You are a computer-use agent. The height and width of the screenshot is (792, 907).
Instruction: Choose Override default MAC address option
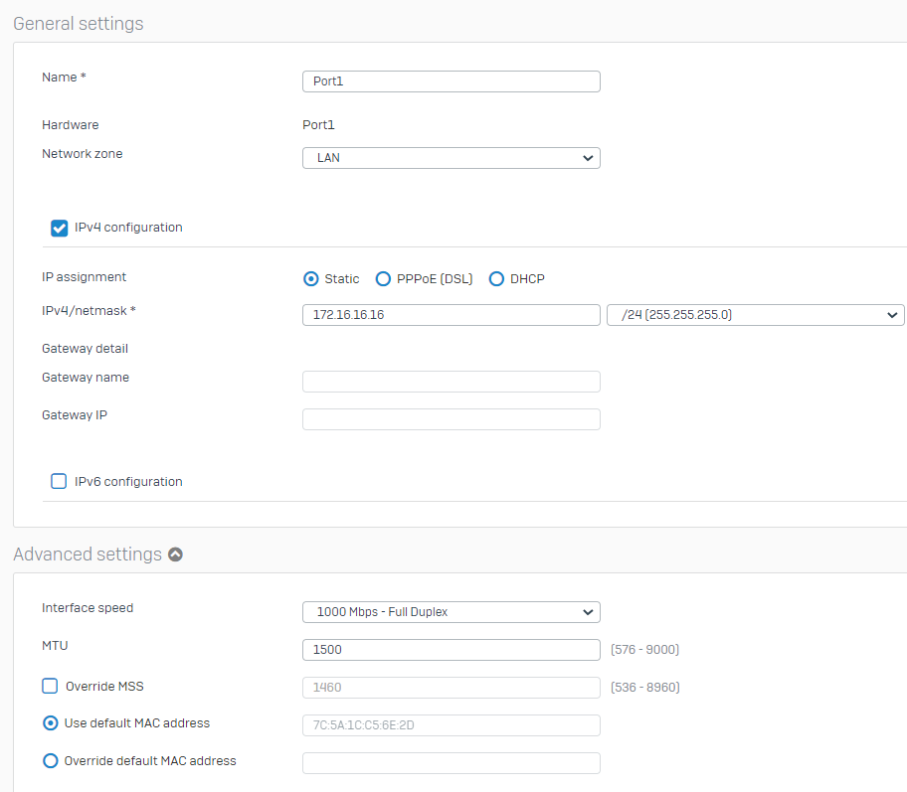click(51, 761)
